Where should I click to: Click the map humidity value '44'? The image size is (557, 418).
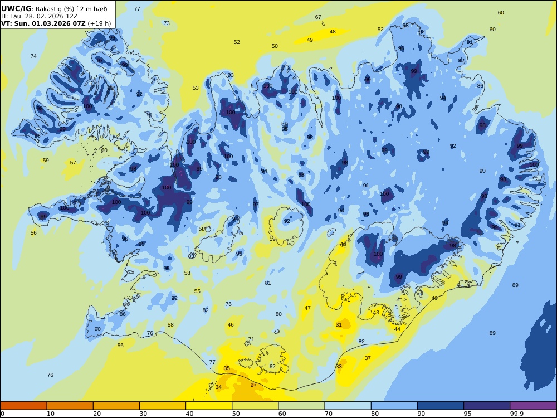398,329
